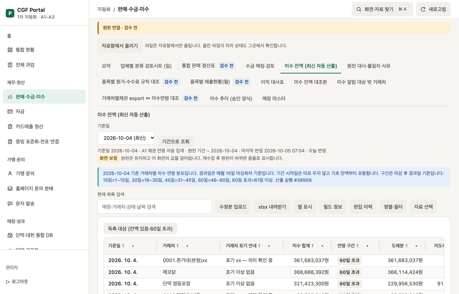The image size is (459, 294).
Task: Open the 원천 대사·불일치 사유 tab
Action: pos(369,66)
